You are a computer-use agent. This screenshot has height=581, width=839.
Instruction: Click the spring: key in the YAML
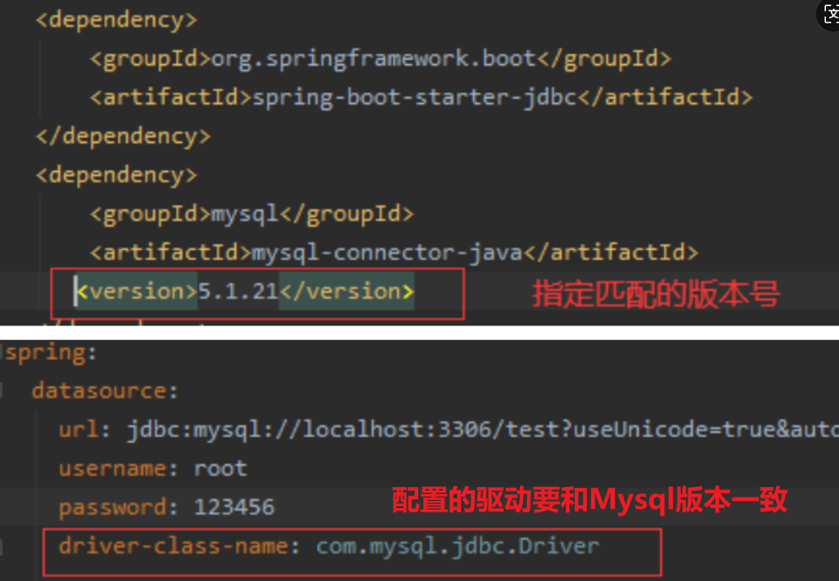coord(50,353)
